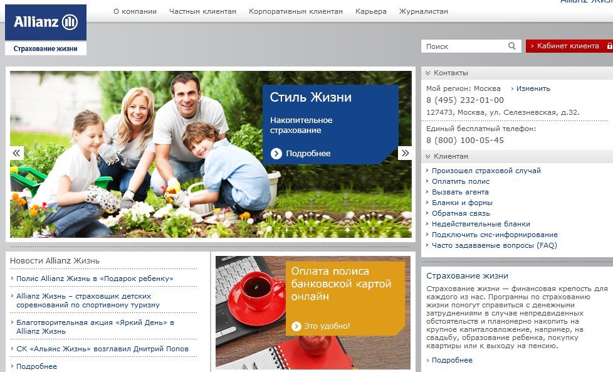Go to Карьера section

point(370,11)
